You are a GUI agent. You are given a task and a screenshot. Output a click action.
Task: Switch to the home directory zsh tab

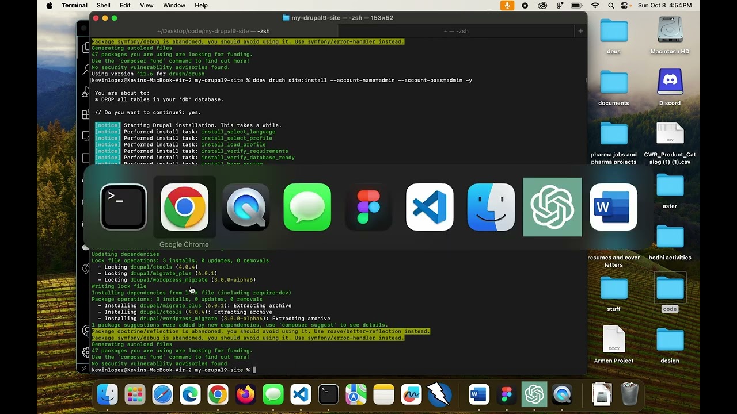tap(455, 31)
